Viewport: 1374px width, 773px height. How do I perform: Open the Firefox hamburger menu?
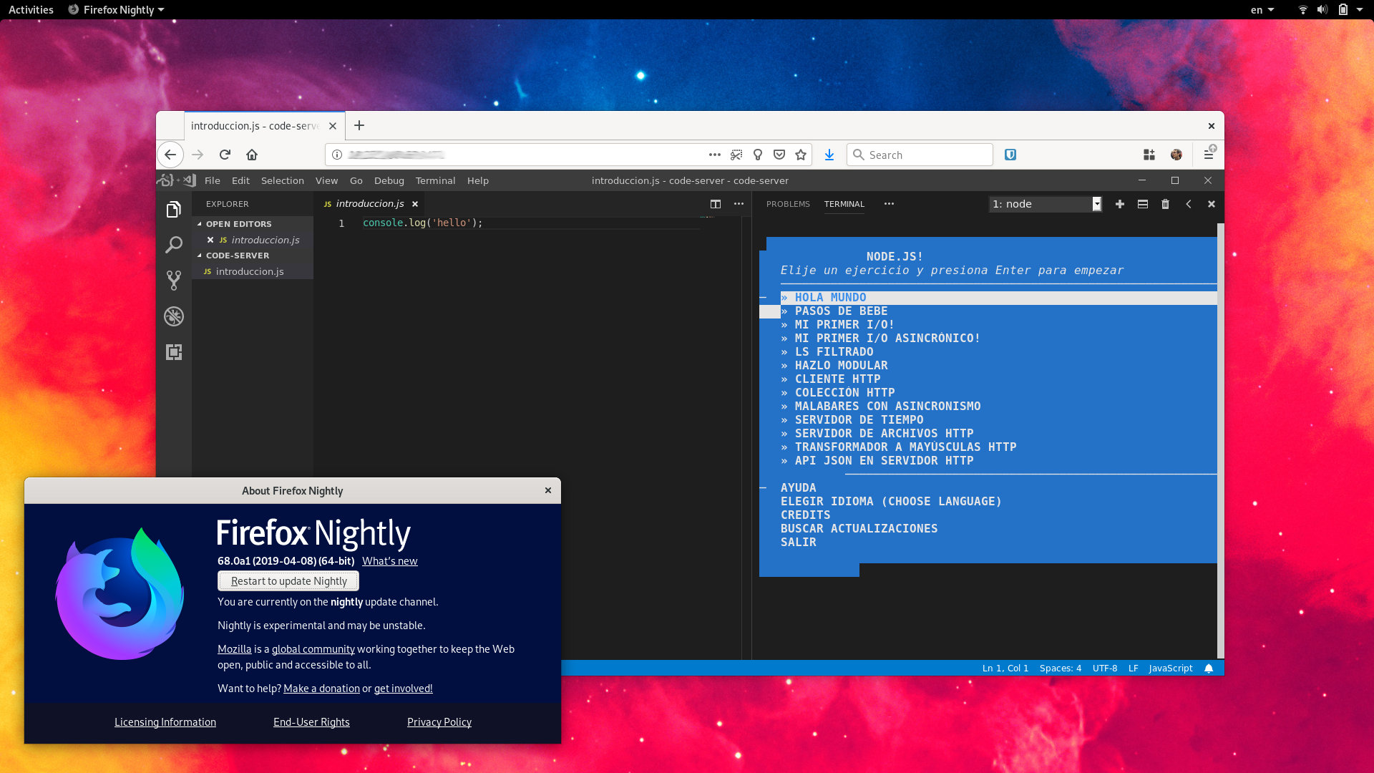tap(1209, 155)
